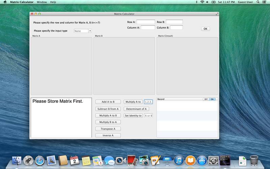This screenshot has height=169, width=270.
Task: Click the battery status icon
Action: click(214, 2)
